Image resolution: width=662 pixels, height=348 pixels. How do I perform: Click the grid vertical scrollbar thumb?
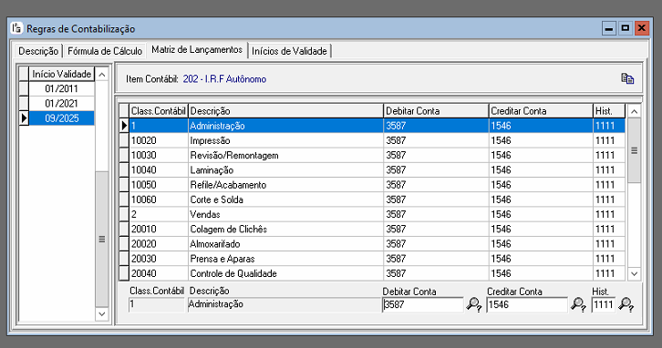[634, 150]
